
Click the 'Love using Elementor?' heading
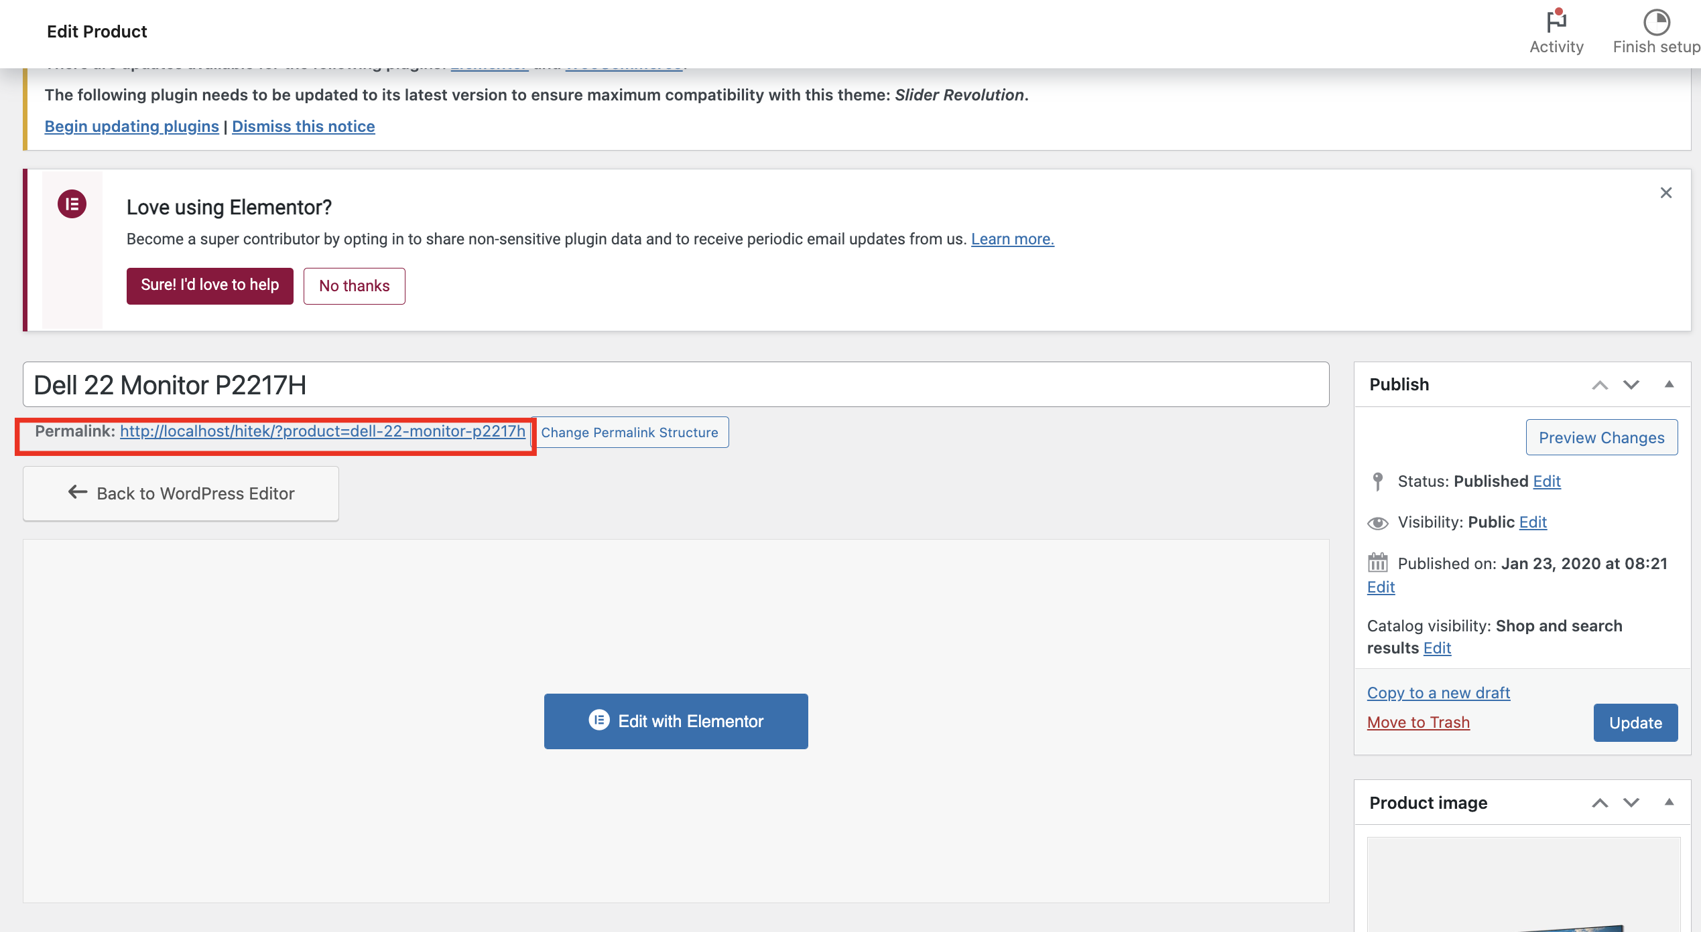(229, 208)
